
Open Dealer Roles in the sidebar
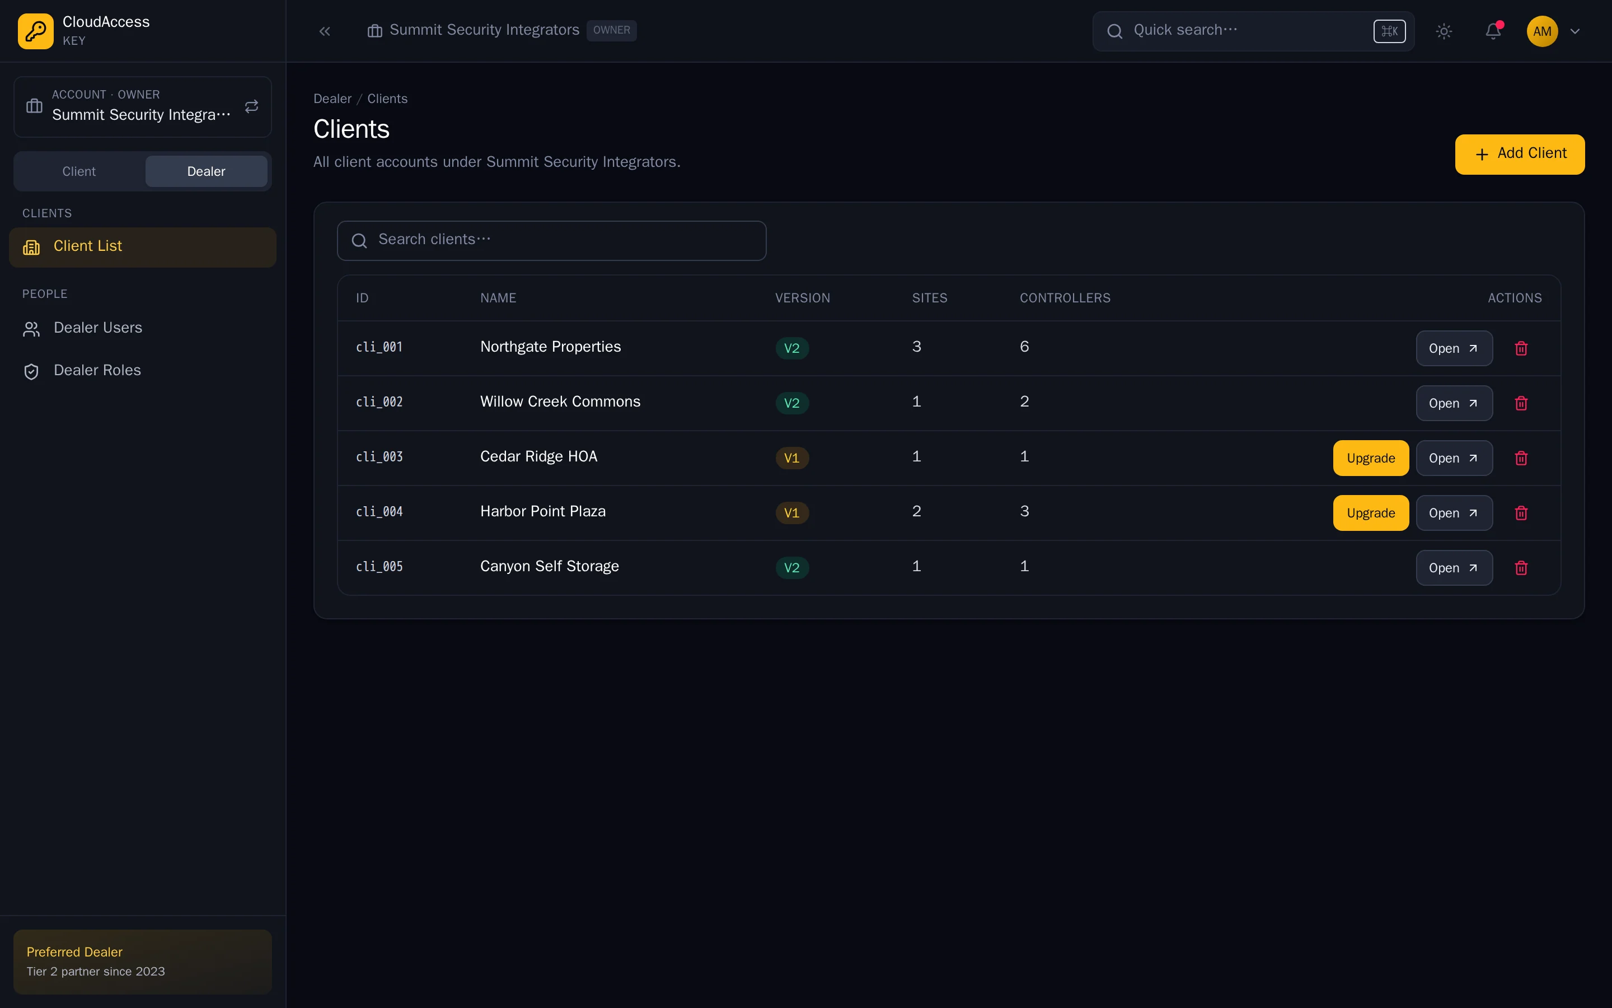tap(143, 371)
